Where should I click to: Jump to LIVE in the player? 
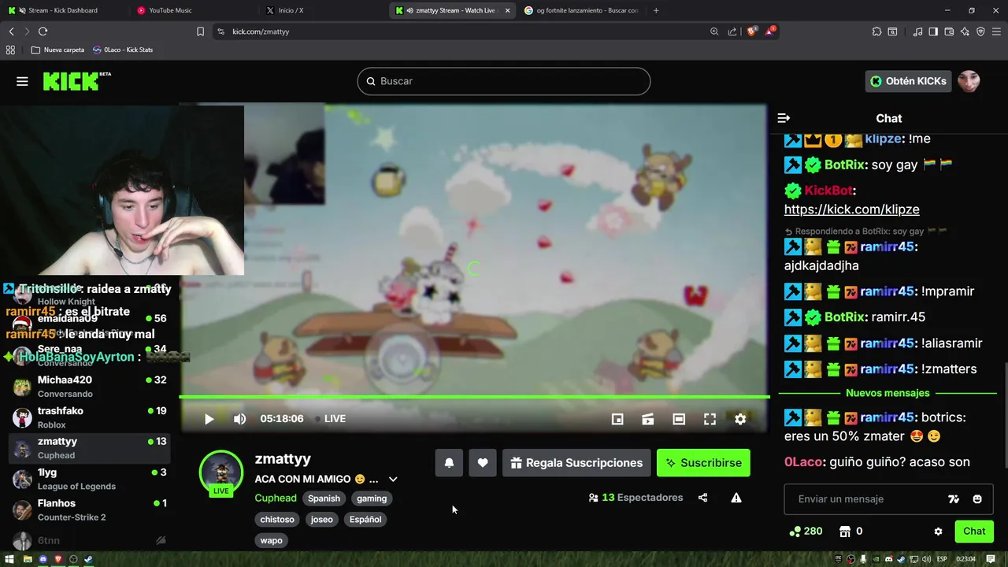[x=330, y=419]
